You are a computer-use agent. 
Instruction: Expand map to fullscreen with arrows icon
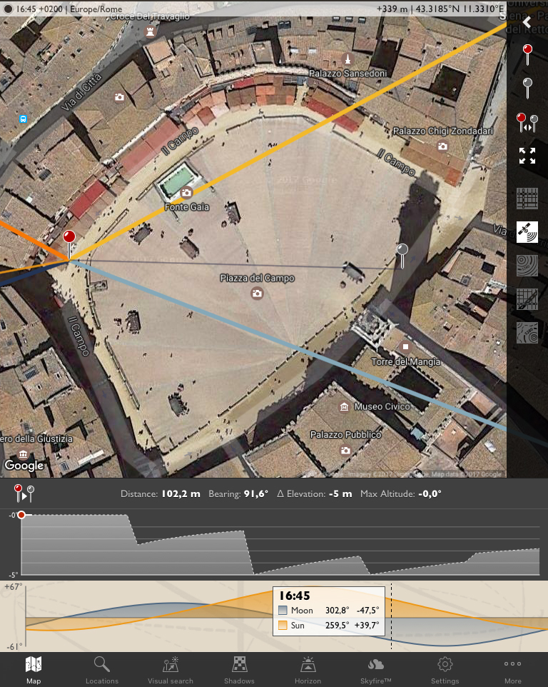coord(527,156)
